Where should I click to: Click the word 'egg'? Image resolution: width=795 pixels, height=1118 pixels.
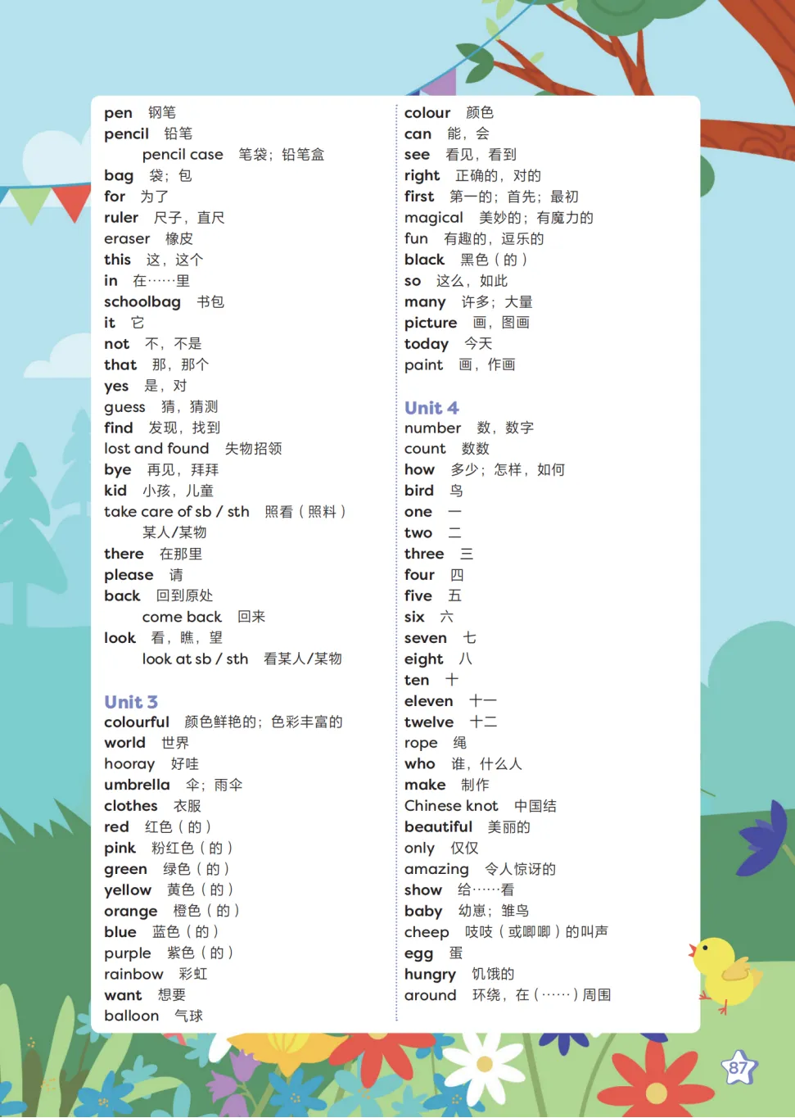pyautogui.click(x=418, y=954)
